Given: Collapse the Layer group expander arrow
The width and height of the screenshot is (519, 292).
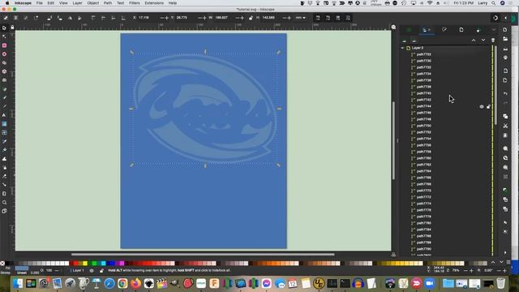Looking at the screenshot, I should tap(402, 48).
